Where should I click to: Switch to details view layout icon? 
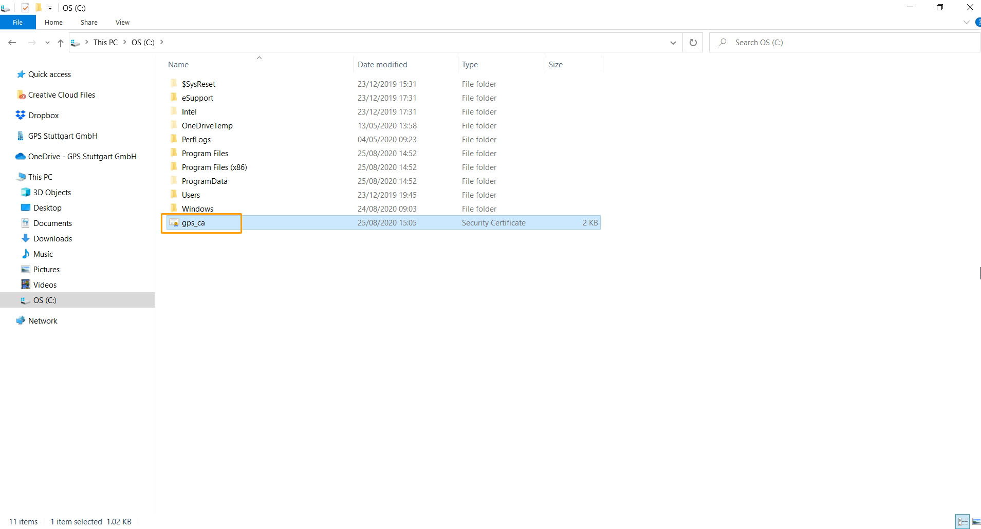[963, 521]
